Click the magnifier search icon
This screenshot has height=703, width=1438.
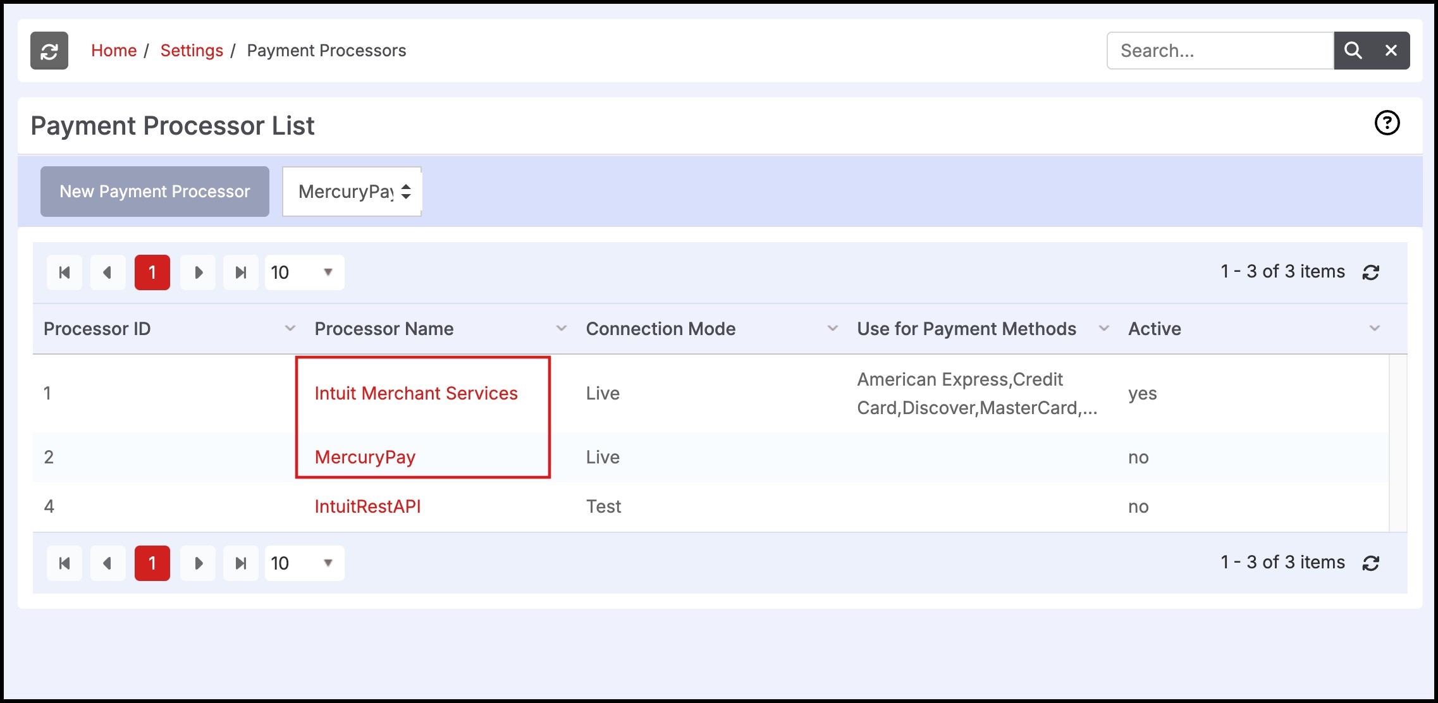(x=1353, y=51)
